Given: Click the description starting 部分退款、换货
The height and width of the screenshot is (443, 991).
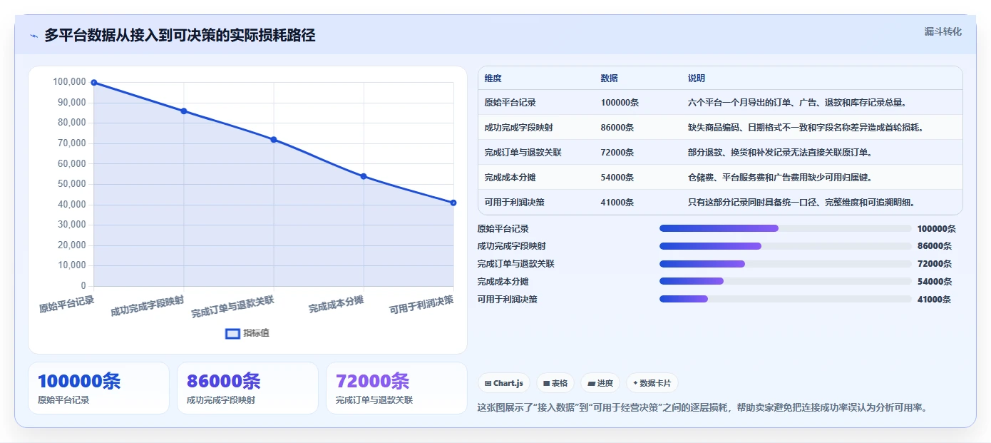Looking at the screenshot, I should 780,153.
